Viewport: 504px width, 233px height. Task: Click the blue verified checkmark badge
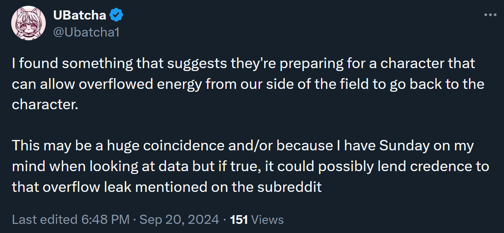coord(116,16)
